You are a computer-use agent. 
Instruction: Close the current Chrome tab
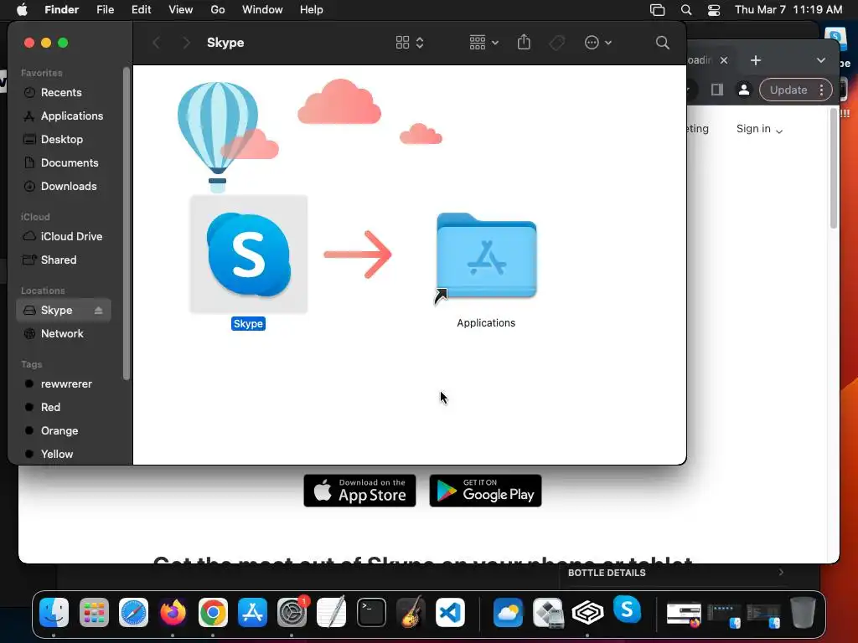[724, 60]
